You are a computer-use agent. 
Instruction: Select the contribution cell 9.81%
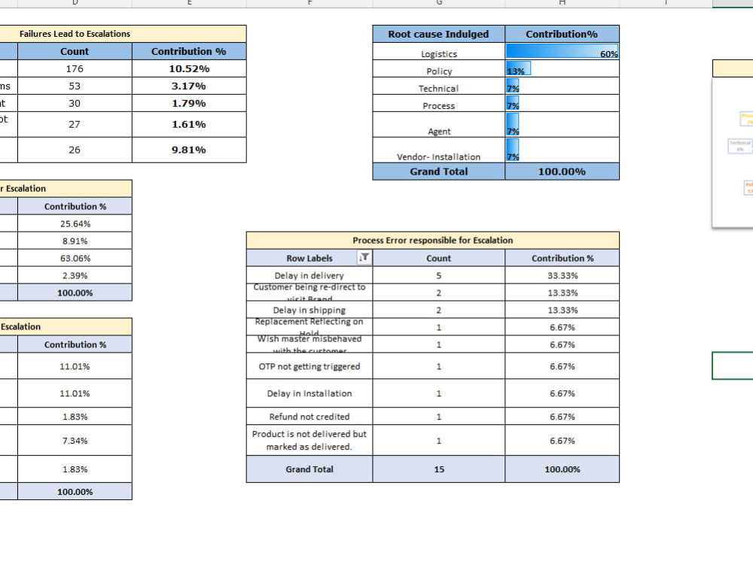tap(189, 150)
